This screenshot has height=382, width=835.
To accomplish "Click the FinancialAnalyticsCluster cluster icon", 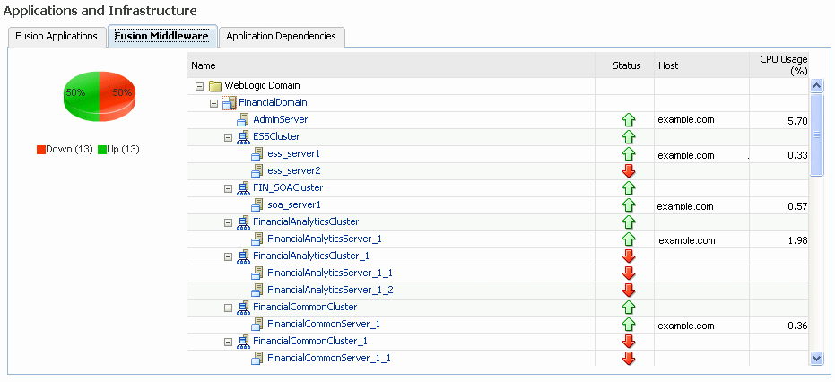I will [x=243, y=222].
